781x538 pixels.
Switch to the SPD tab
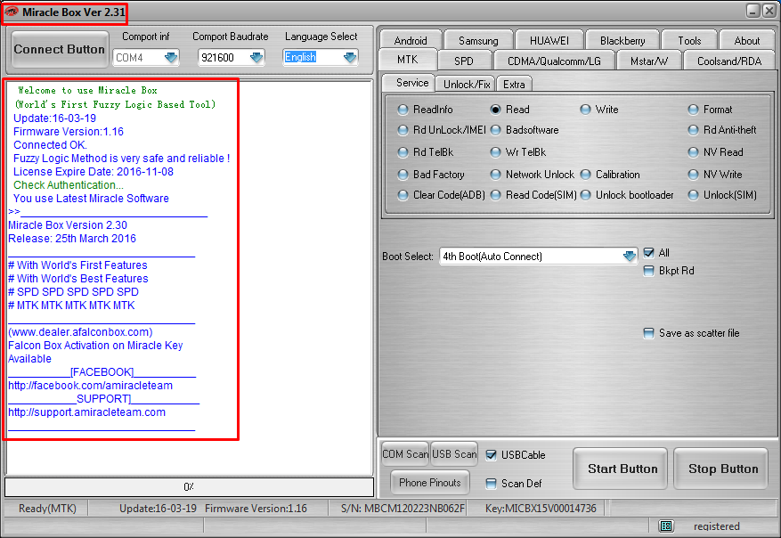pyautogui.click(x=464, y=61)
